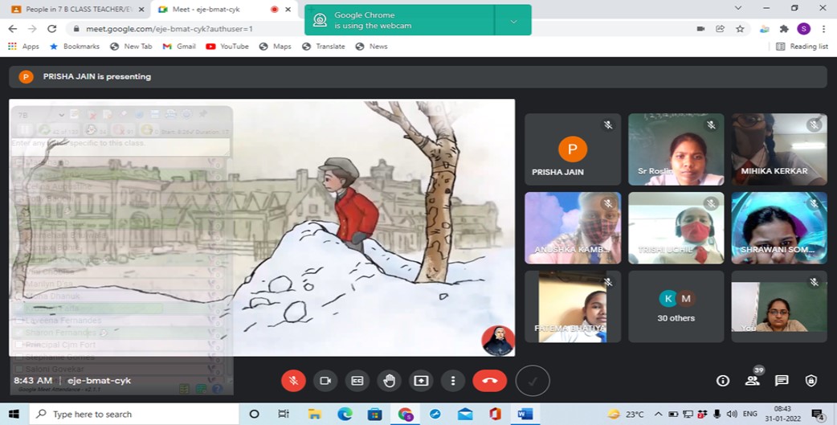Switch to People in 7 B CLASS TEACHER tab
This screenshot has height=425, width=837.
coord(77,9)
